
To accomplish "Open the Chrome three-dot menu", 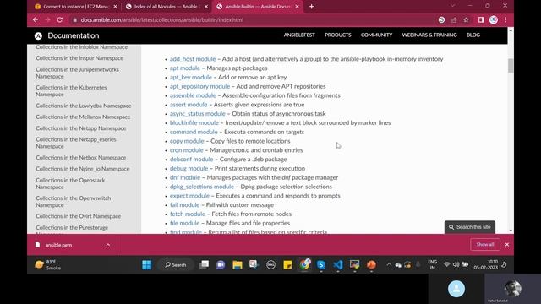I will tap(505, 20).
